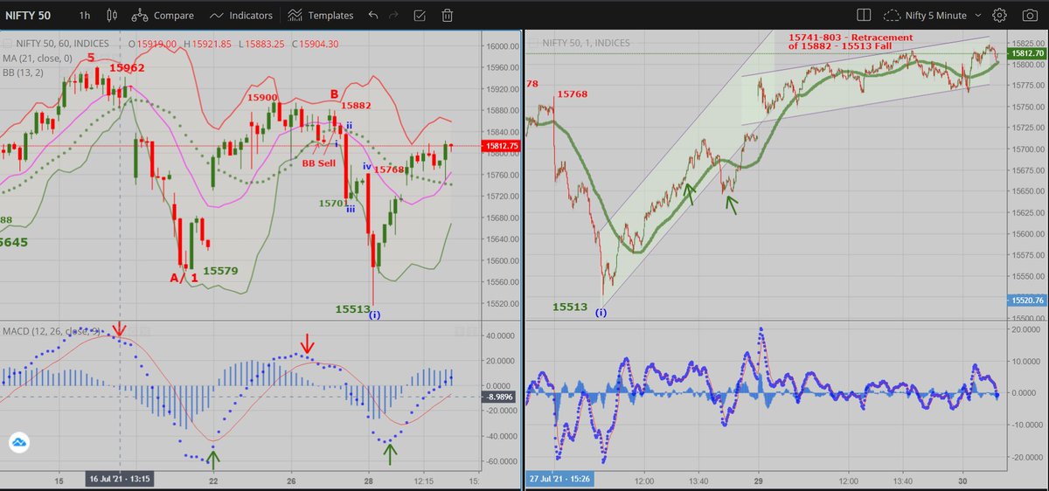Screen dimensions: 1049x491
Task: Select the 15962 peak label annotation
Action: tap(128, 67)
